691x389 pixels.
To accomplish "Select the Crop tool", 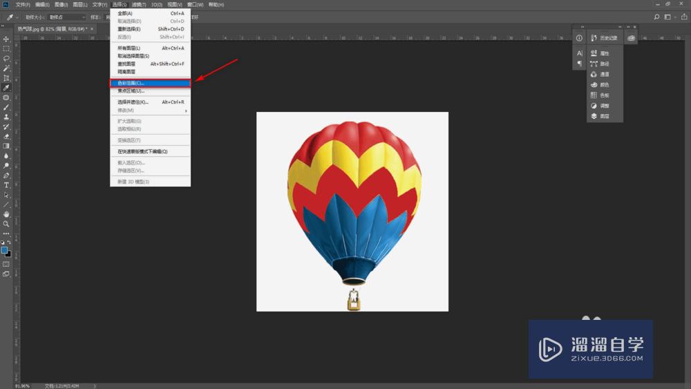I will [6, 78].
